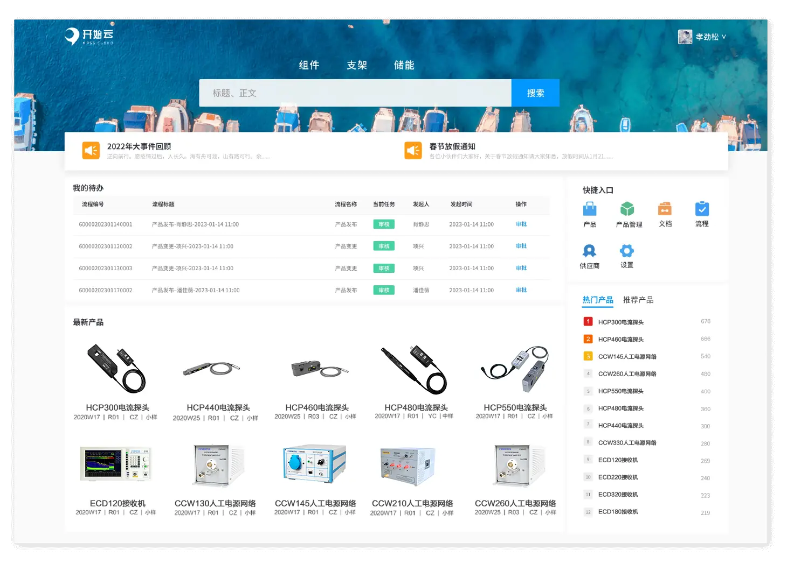Click the blue 搜索 button
Image resolution: width=787 pixels, height=564 pixels.
click(535, 93)
